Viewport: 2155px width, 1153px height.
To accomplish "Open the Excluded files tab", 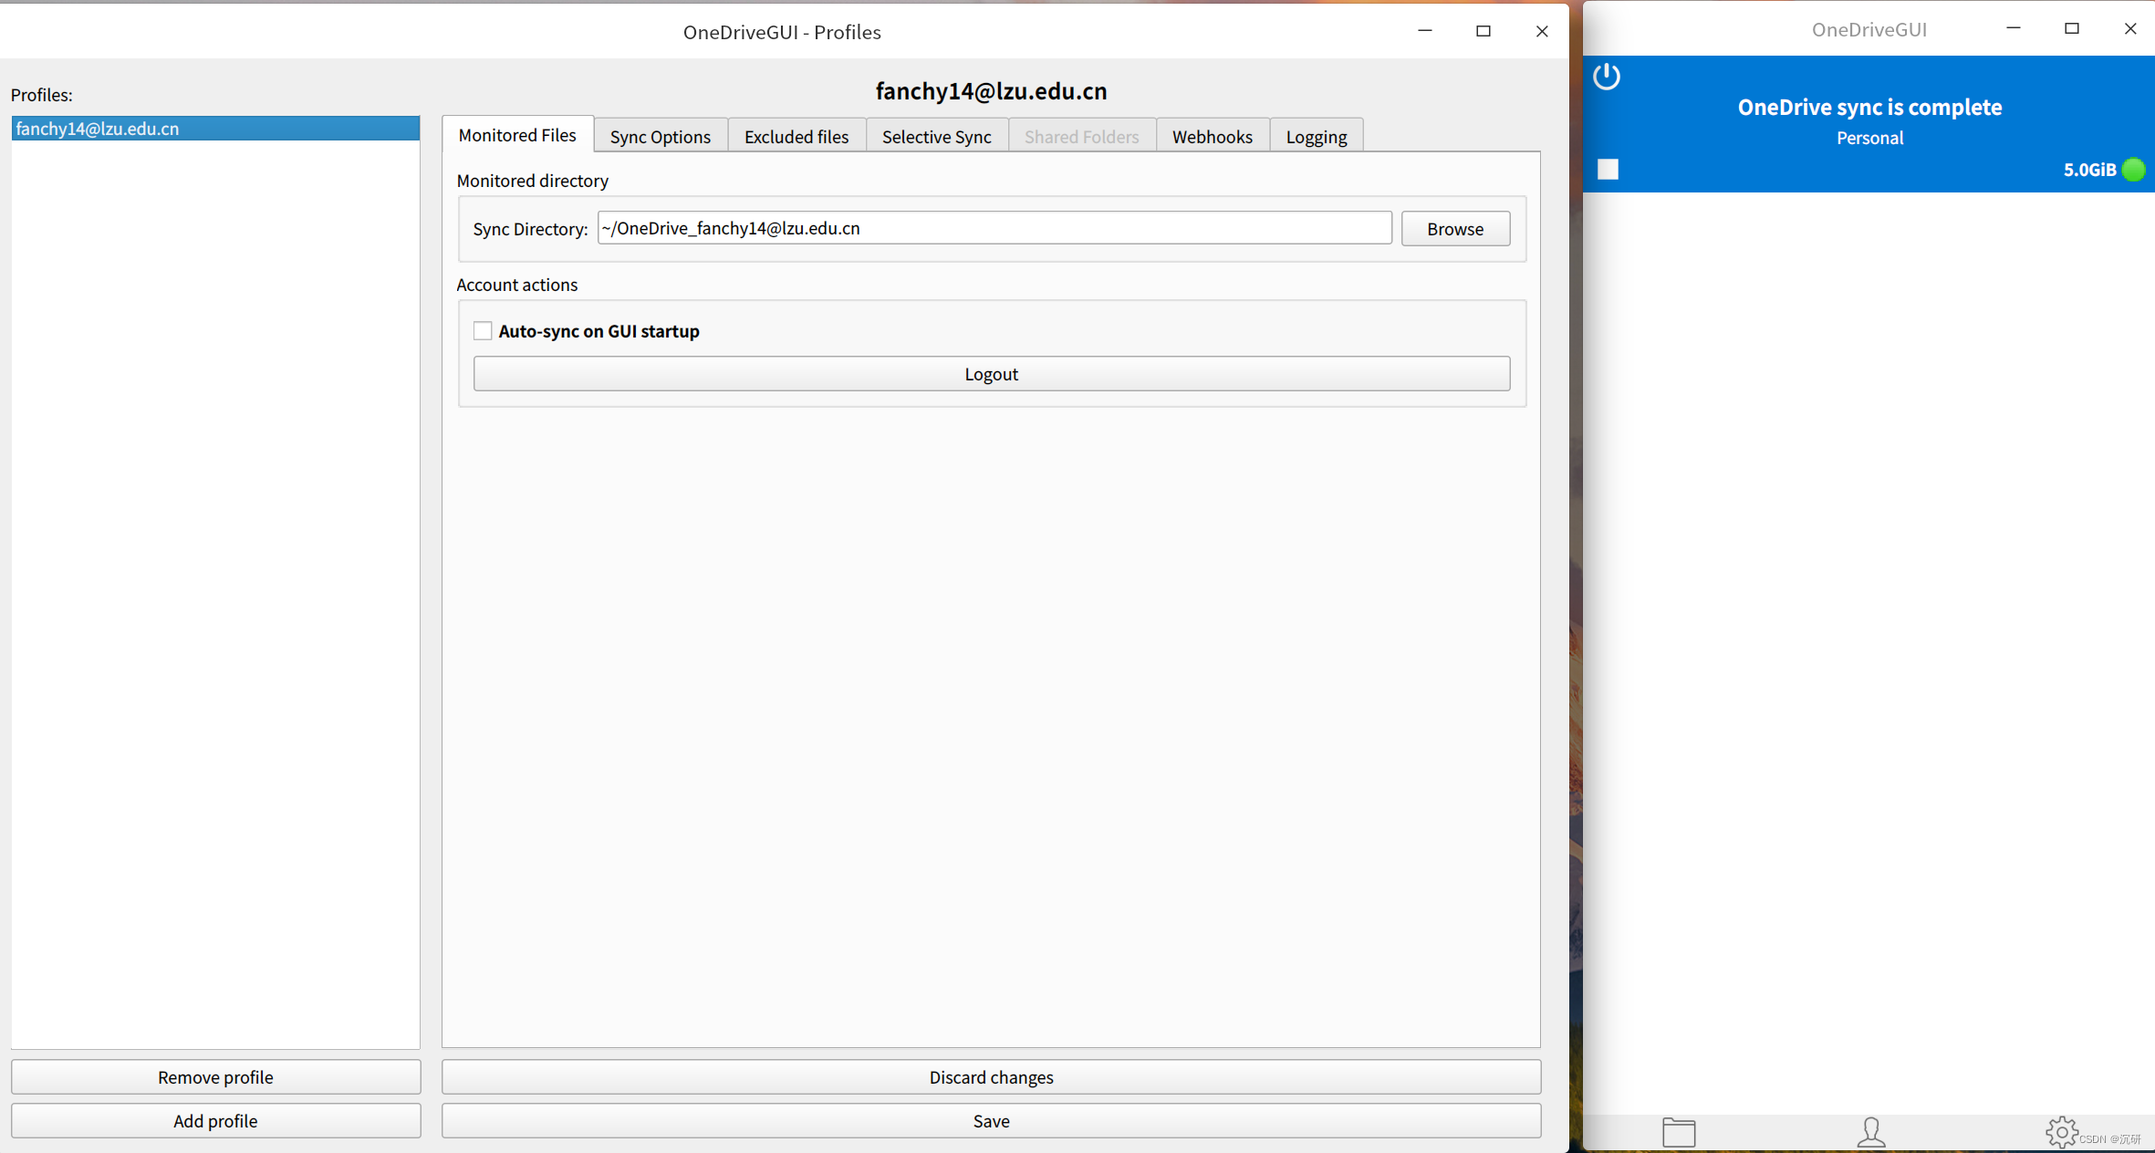I will [x=796, y=137].
